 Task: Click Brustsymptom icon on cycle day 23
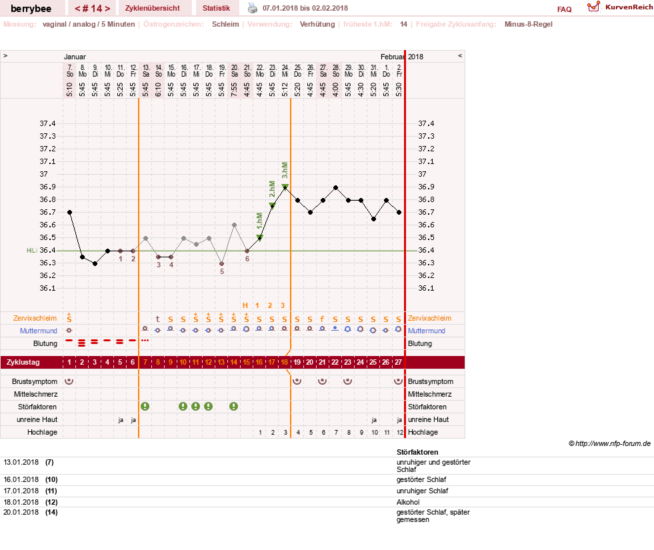pyautogui.click(x=347, y=381)
